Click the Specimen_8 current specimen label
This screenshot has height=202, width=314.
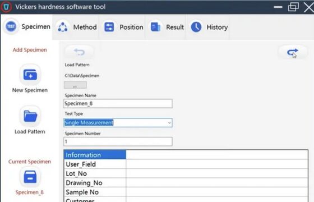pyautogui.click(x=29, y=192)
